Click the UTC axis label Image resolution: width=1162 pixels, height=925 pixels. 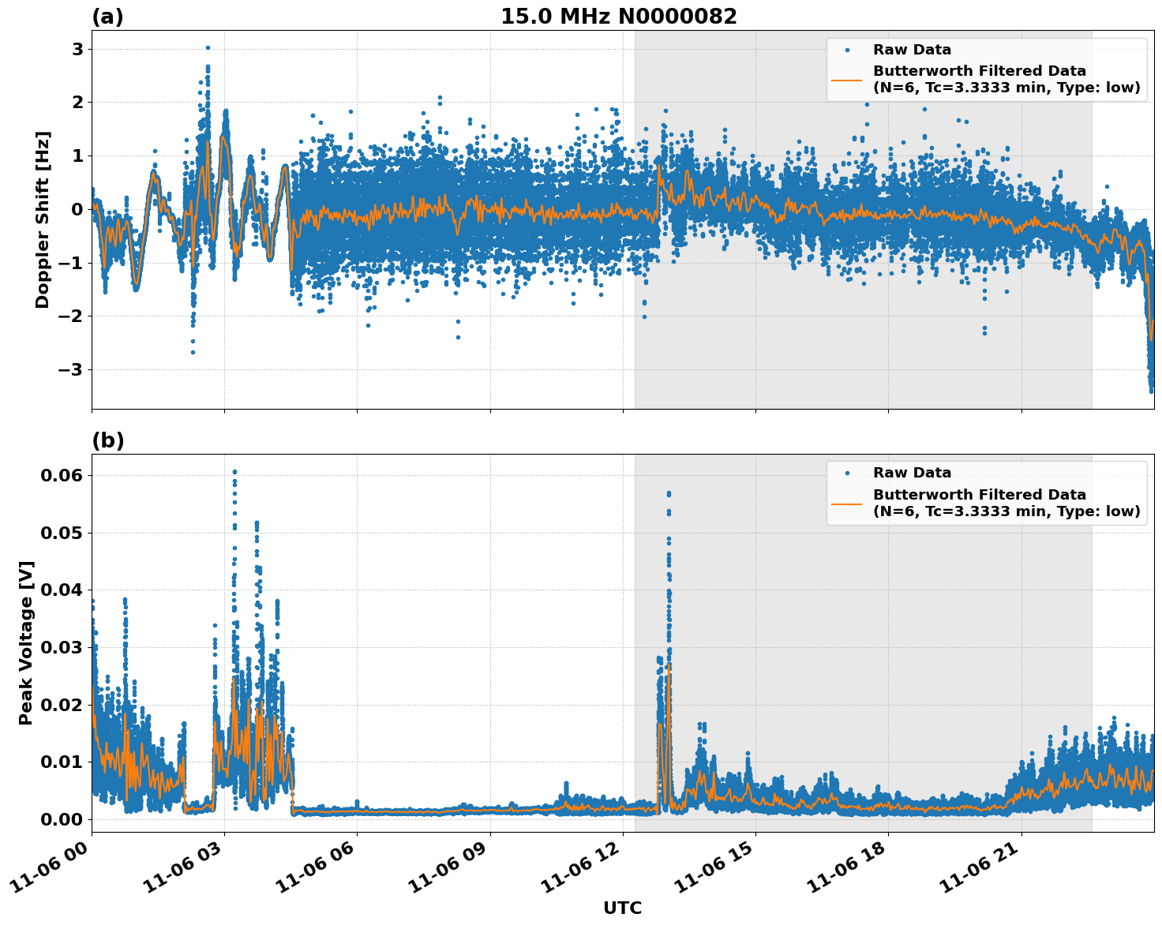pyautogui.click(x=620, y=908)
